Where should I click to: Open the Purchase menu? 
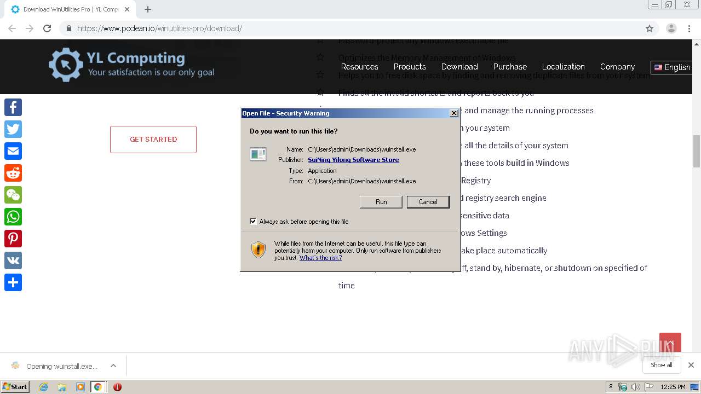click(x=510, y=67)
